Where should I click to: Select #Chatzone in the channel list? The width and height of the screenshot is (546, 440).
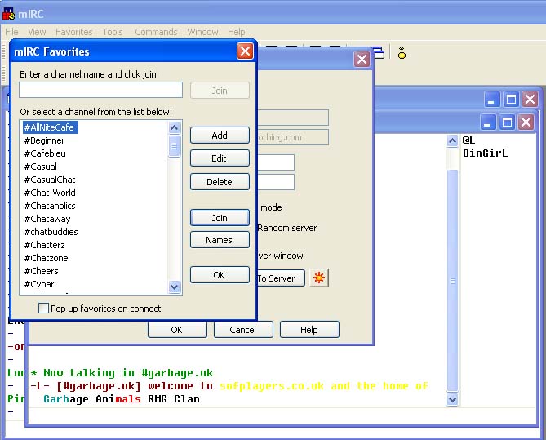click(46, 258)
